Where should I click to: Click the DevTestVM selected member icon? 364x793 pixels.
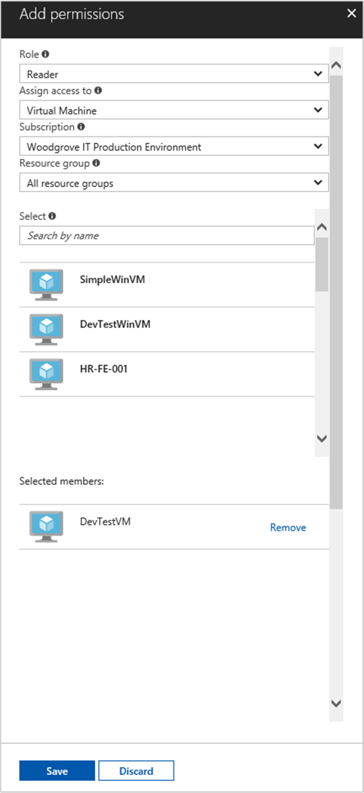(46, 527)
